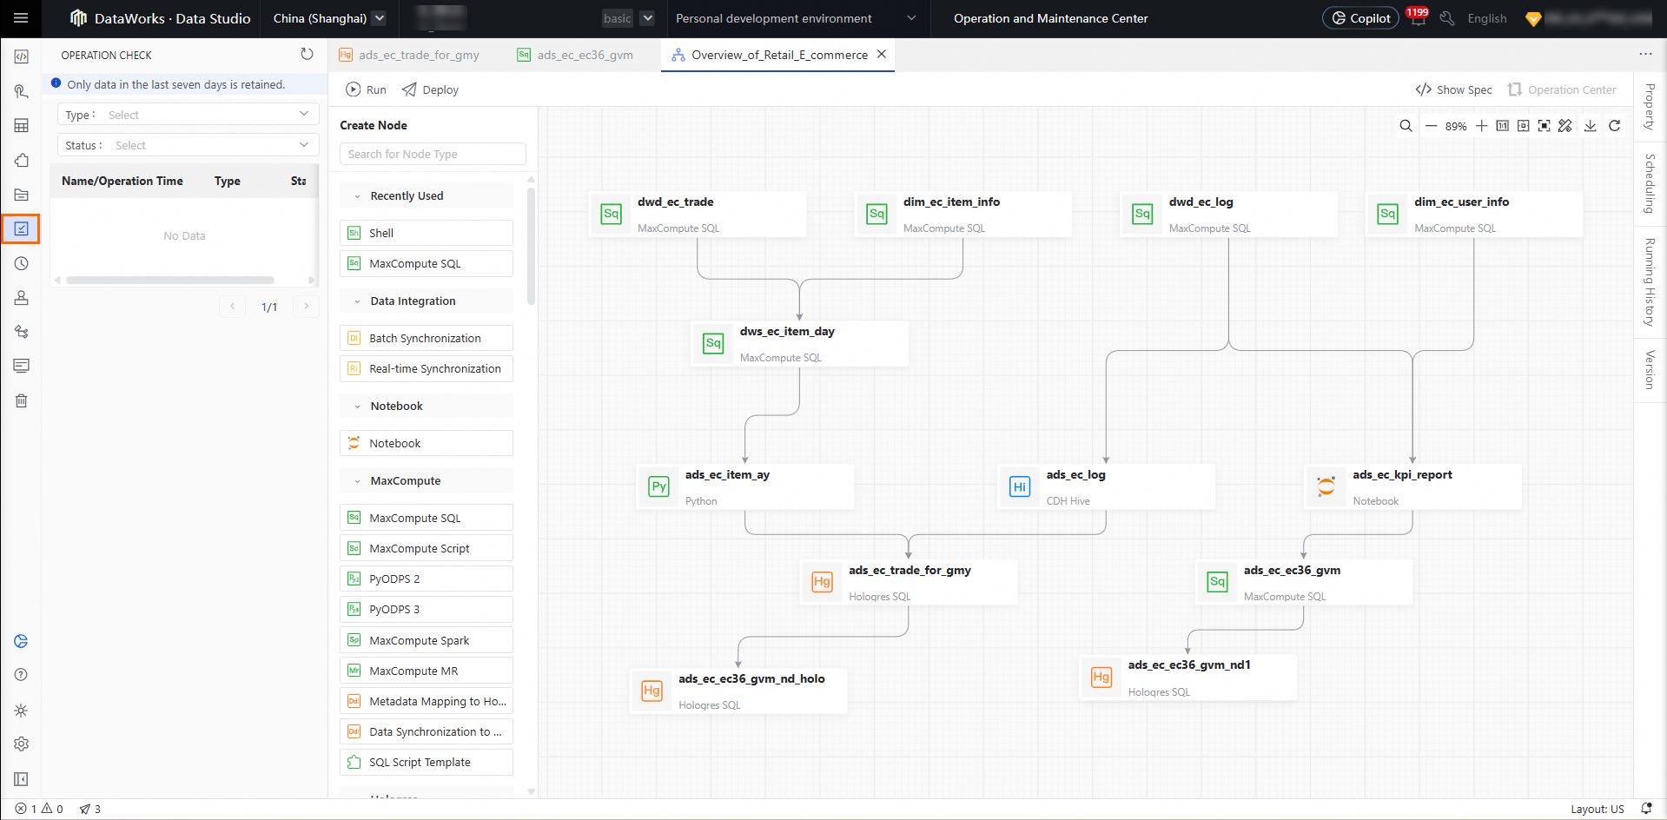The image size is (1667, 820).
Task: Download the workflow canvas image
Action: [x=1590, y=126]
